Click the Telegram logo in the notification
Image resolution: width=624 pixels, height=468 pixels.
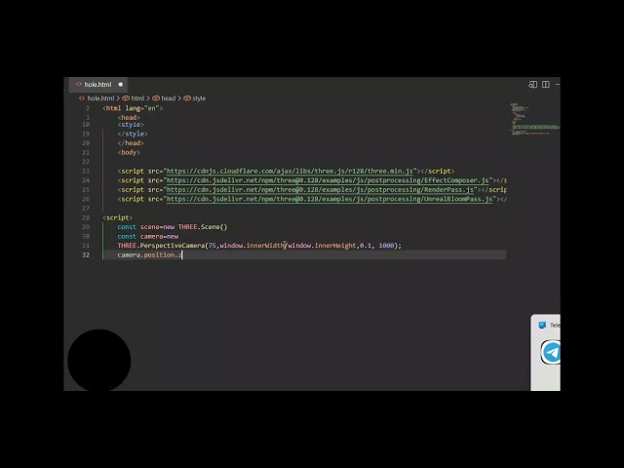click(x=551, y=352)
